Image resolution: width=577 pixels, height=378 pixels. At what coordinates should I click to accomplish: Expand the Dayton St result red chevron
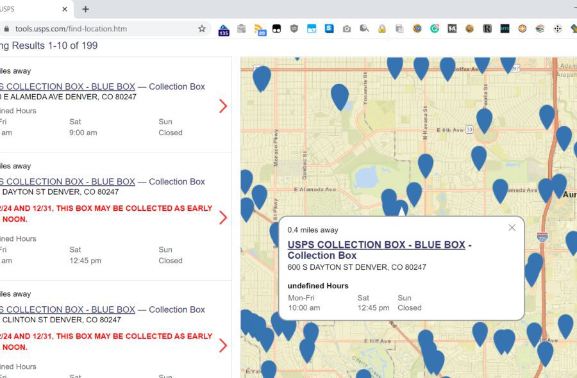click(223, 218)
